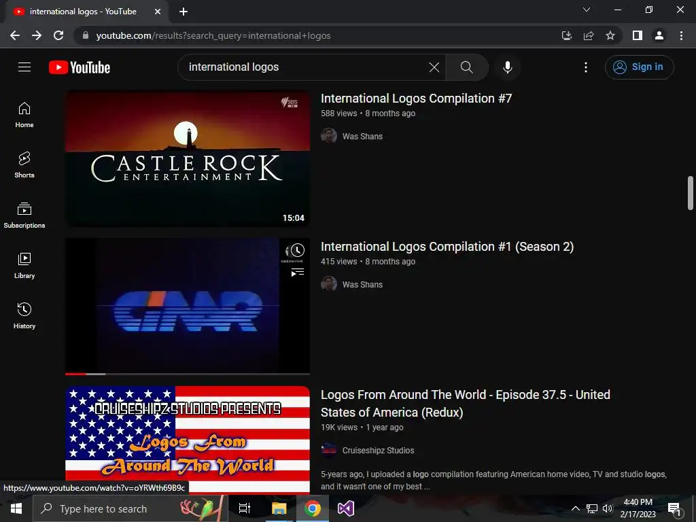Screen dimensions: 696x522
Task: Open Was Shans channel under Season 2 video
Action: point(362,285)
